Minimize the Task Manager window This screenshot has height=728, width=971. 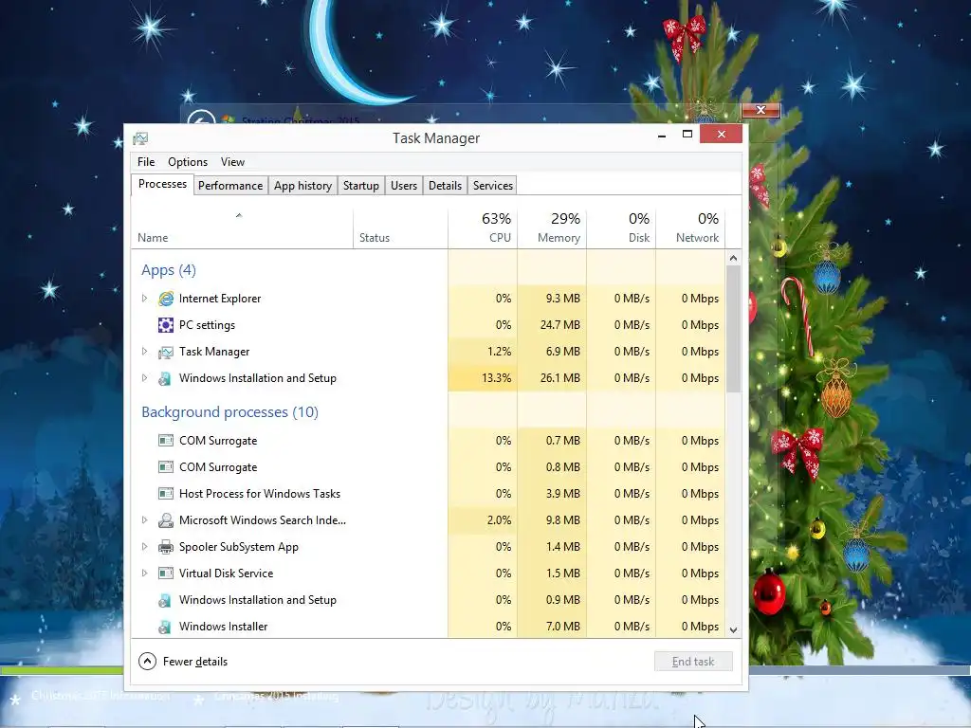(662, 135)
